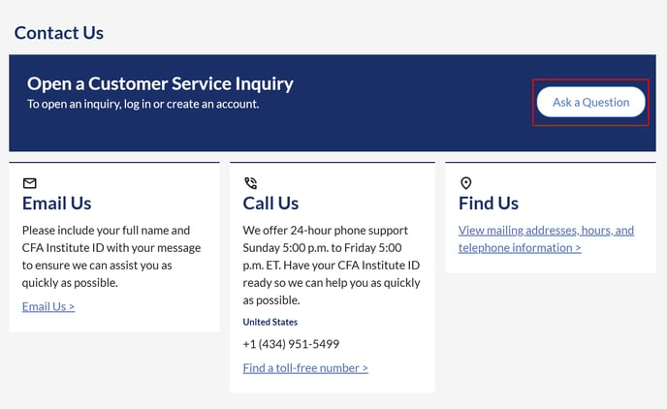The image size is (667, 409).
Task: Click the United States label
Action: point(270,323)
